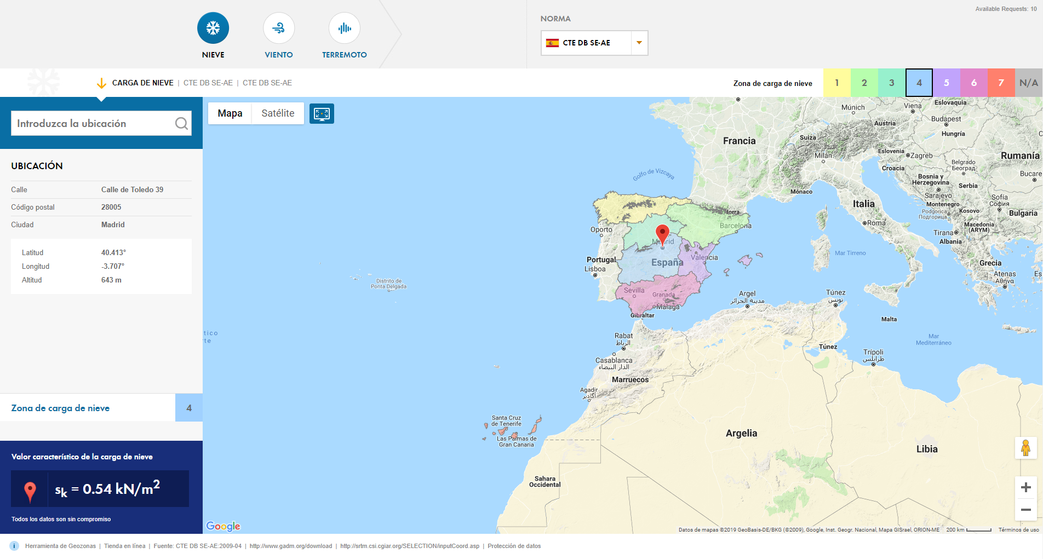The height and width of the screenshot is (559, 1043).
Task: Open the NORMA standard dropdown
Action: click(x=594, y=43)
